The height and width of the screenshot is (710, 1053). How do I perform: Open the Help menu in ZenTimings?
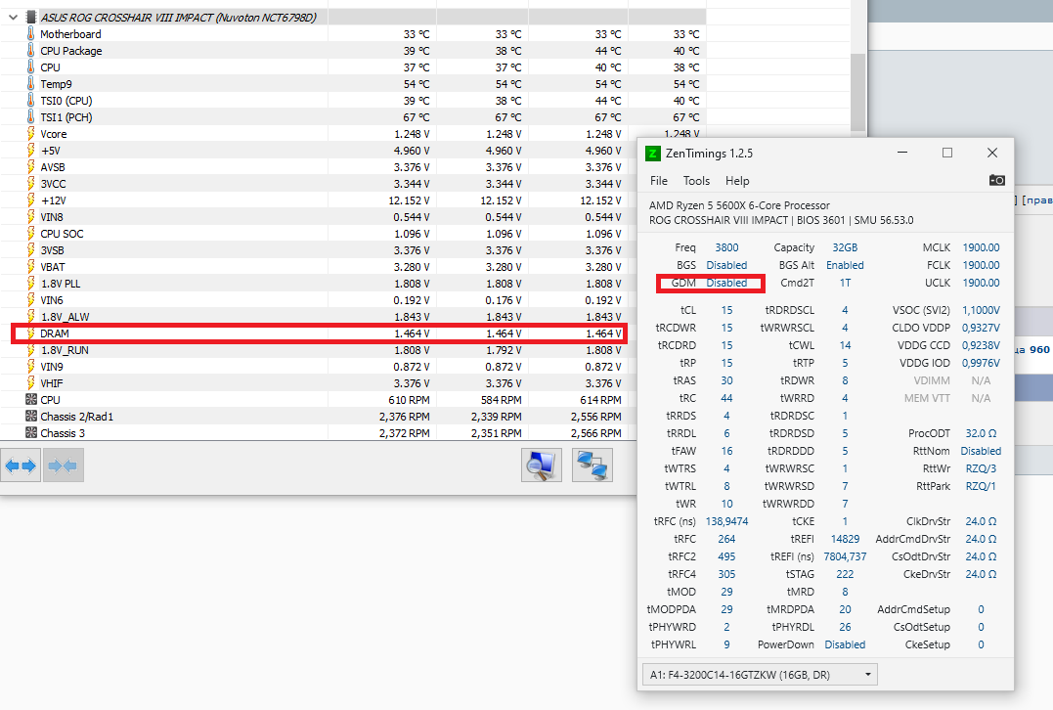pyautogui.click(x=737, y=181)
